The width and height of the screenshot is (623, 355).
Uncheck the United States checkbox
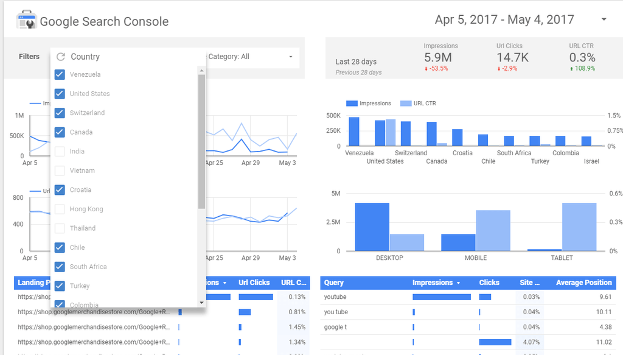point(60,93)
